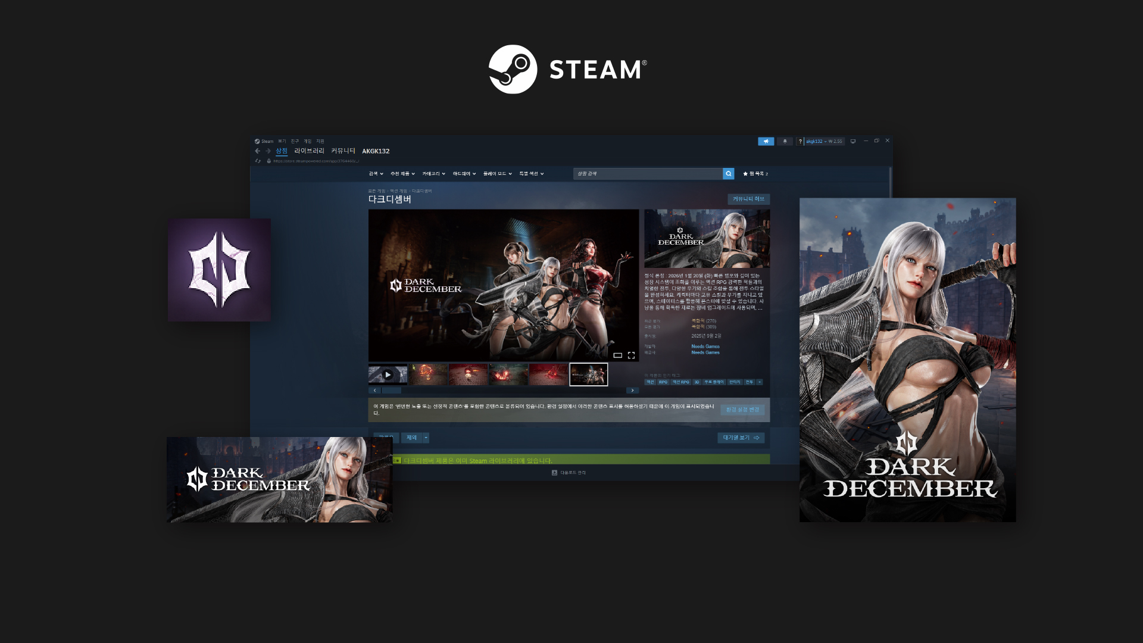Add more tags with the plus button
1143x643 pixels.
760,382
